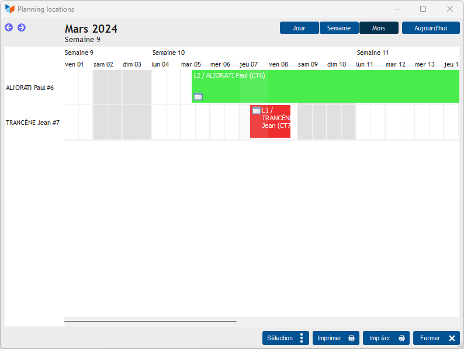This screenshot has width=464, height=349.
Task: Select the Mois view
Action: pos(379,28)
